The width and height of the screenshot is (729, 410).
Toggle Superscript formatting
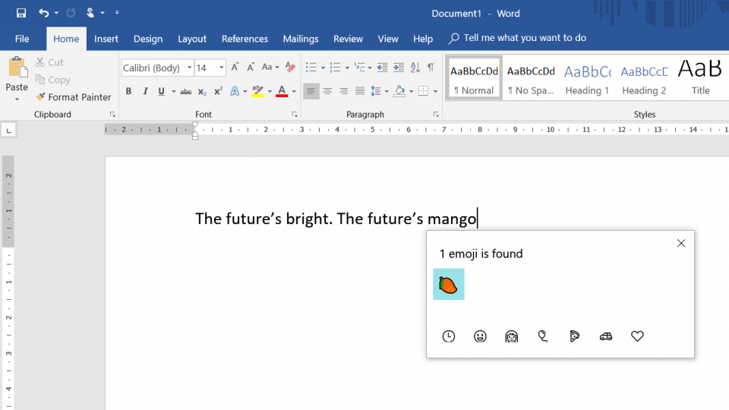tap(218, 91)
